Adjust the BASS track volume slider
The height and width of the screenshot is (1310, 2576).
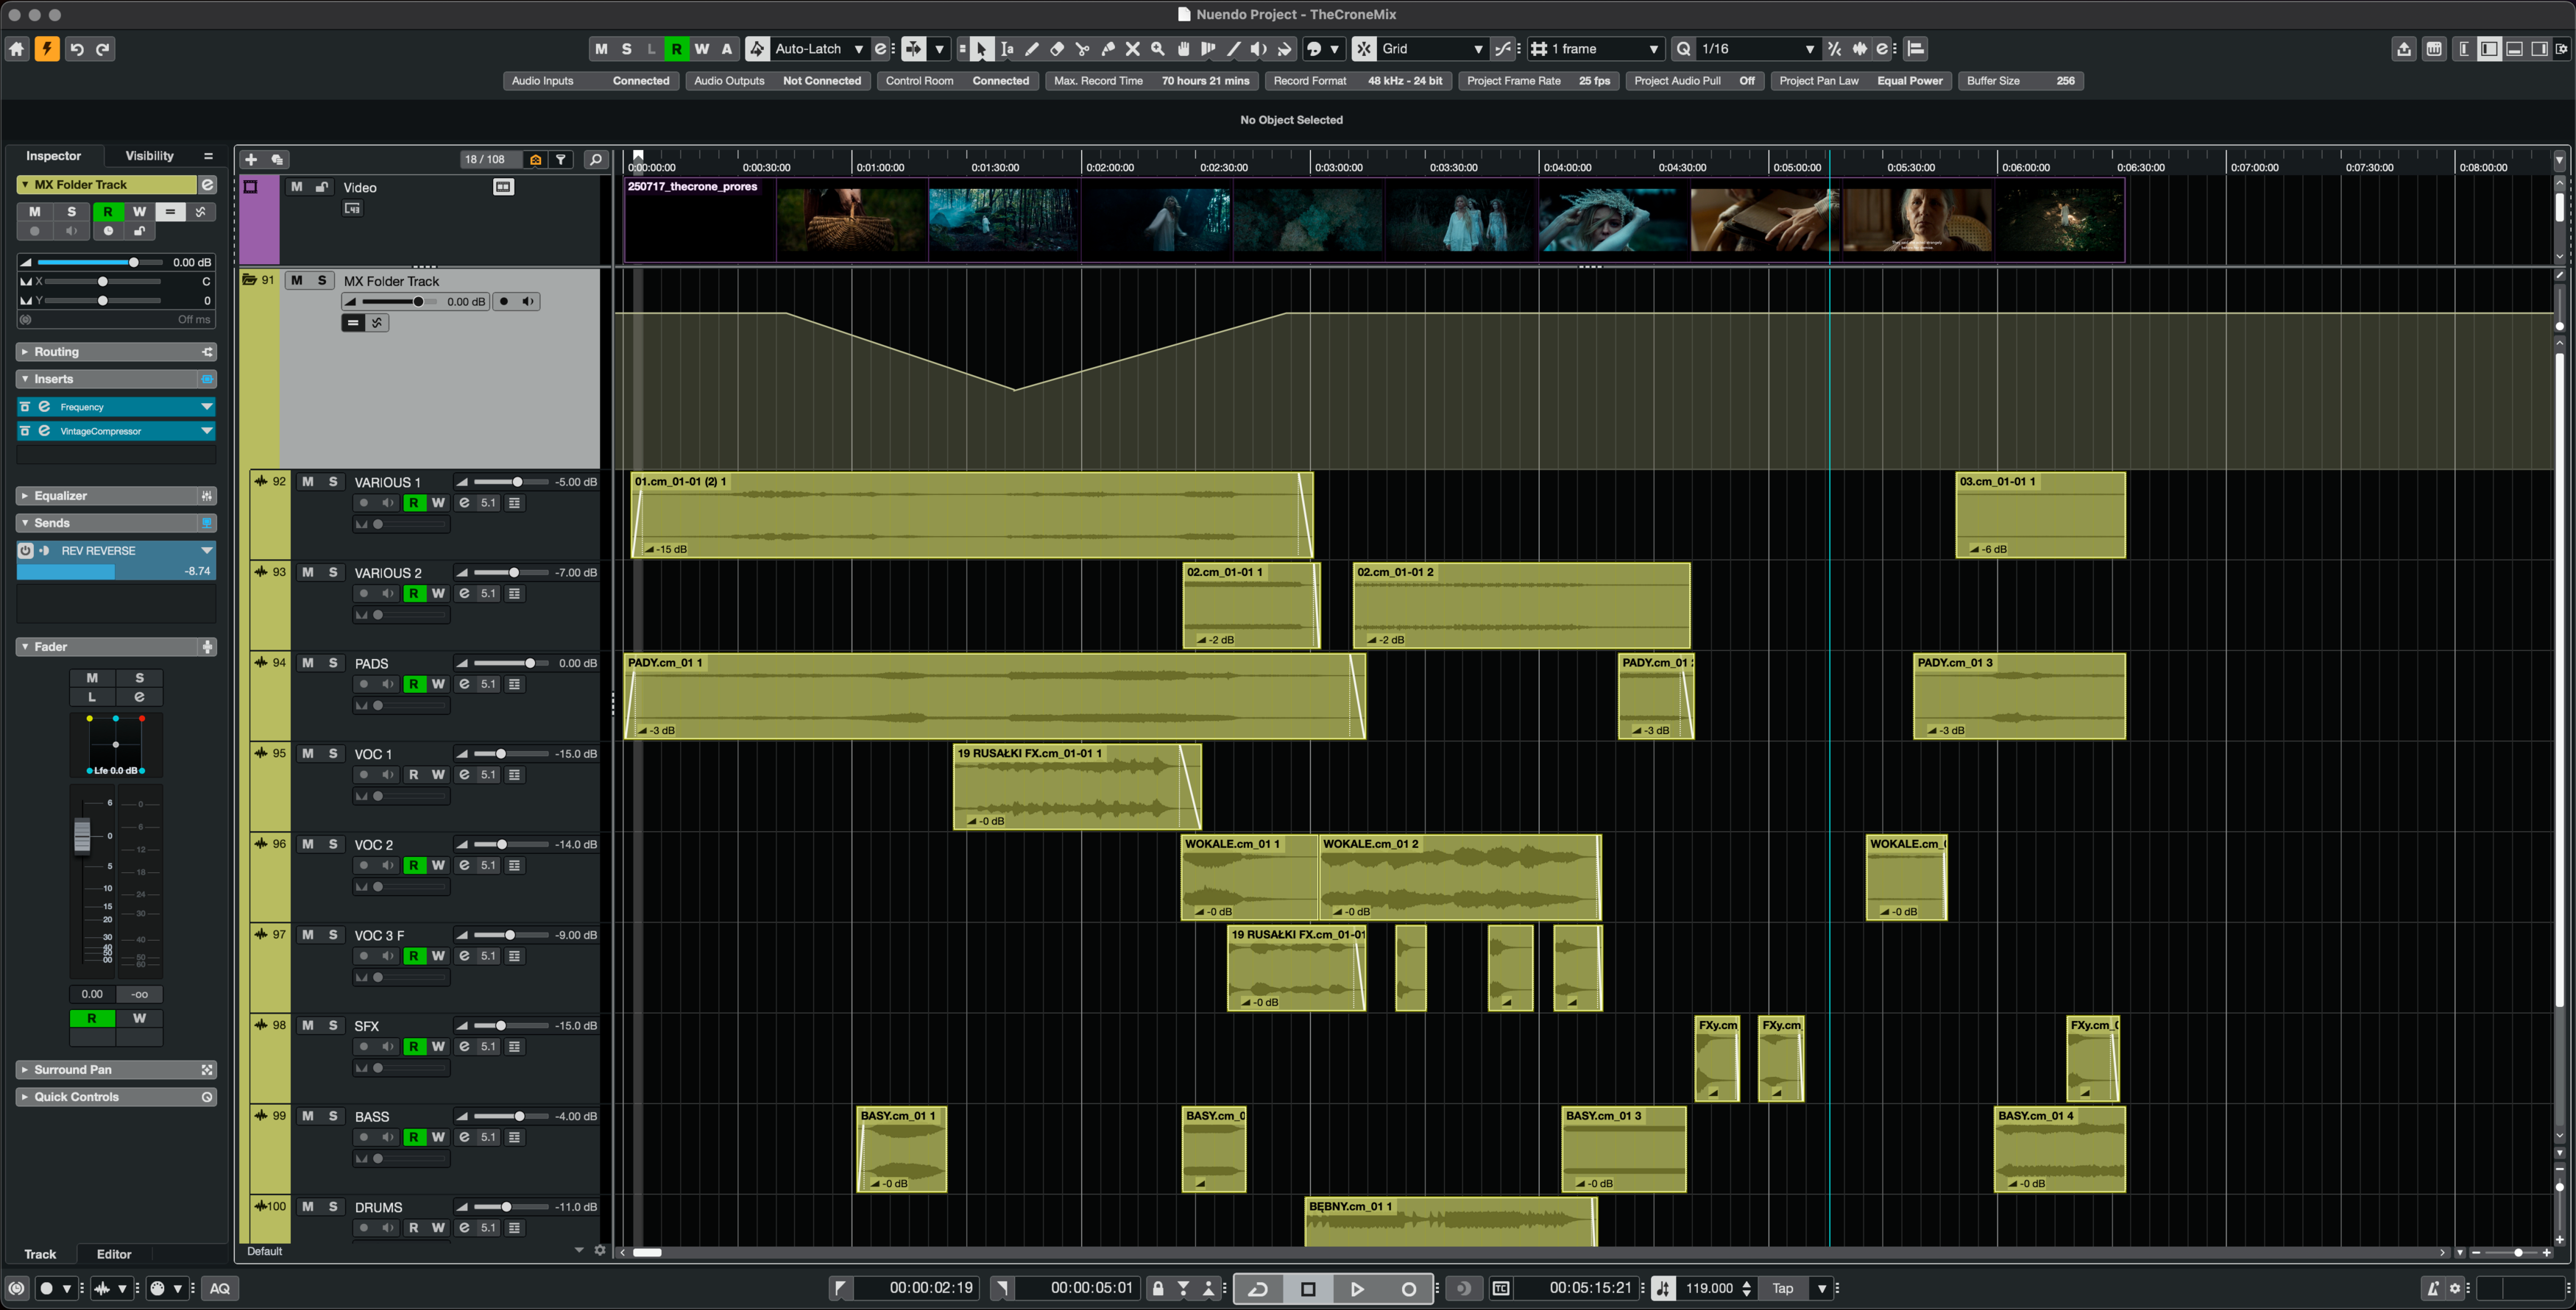[x=518, y=1116]
